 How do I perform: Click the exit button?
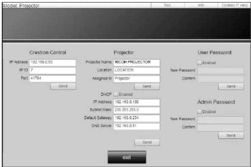click(x=127, y=157)
